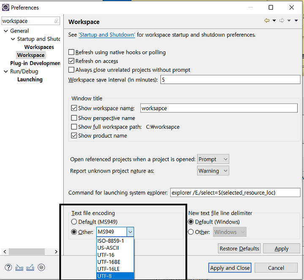
Task: Choose UTF-16LE from encoding list
Action: pos(115,269)
